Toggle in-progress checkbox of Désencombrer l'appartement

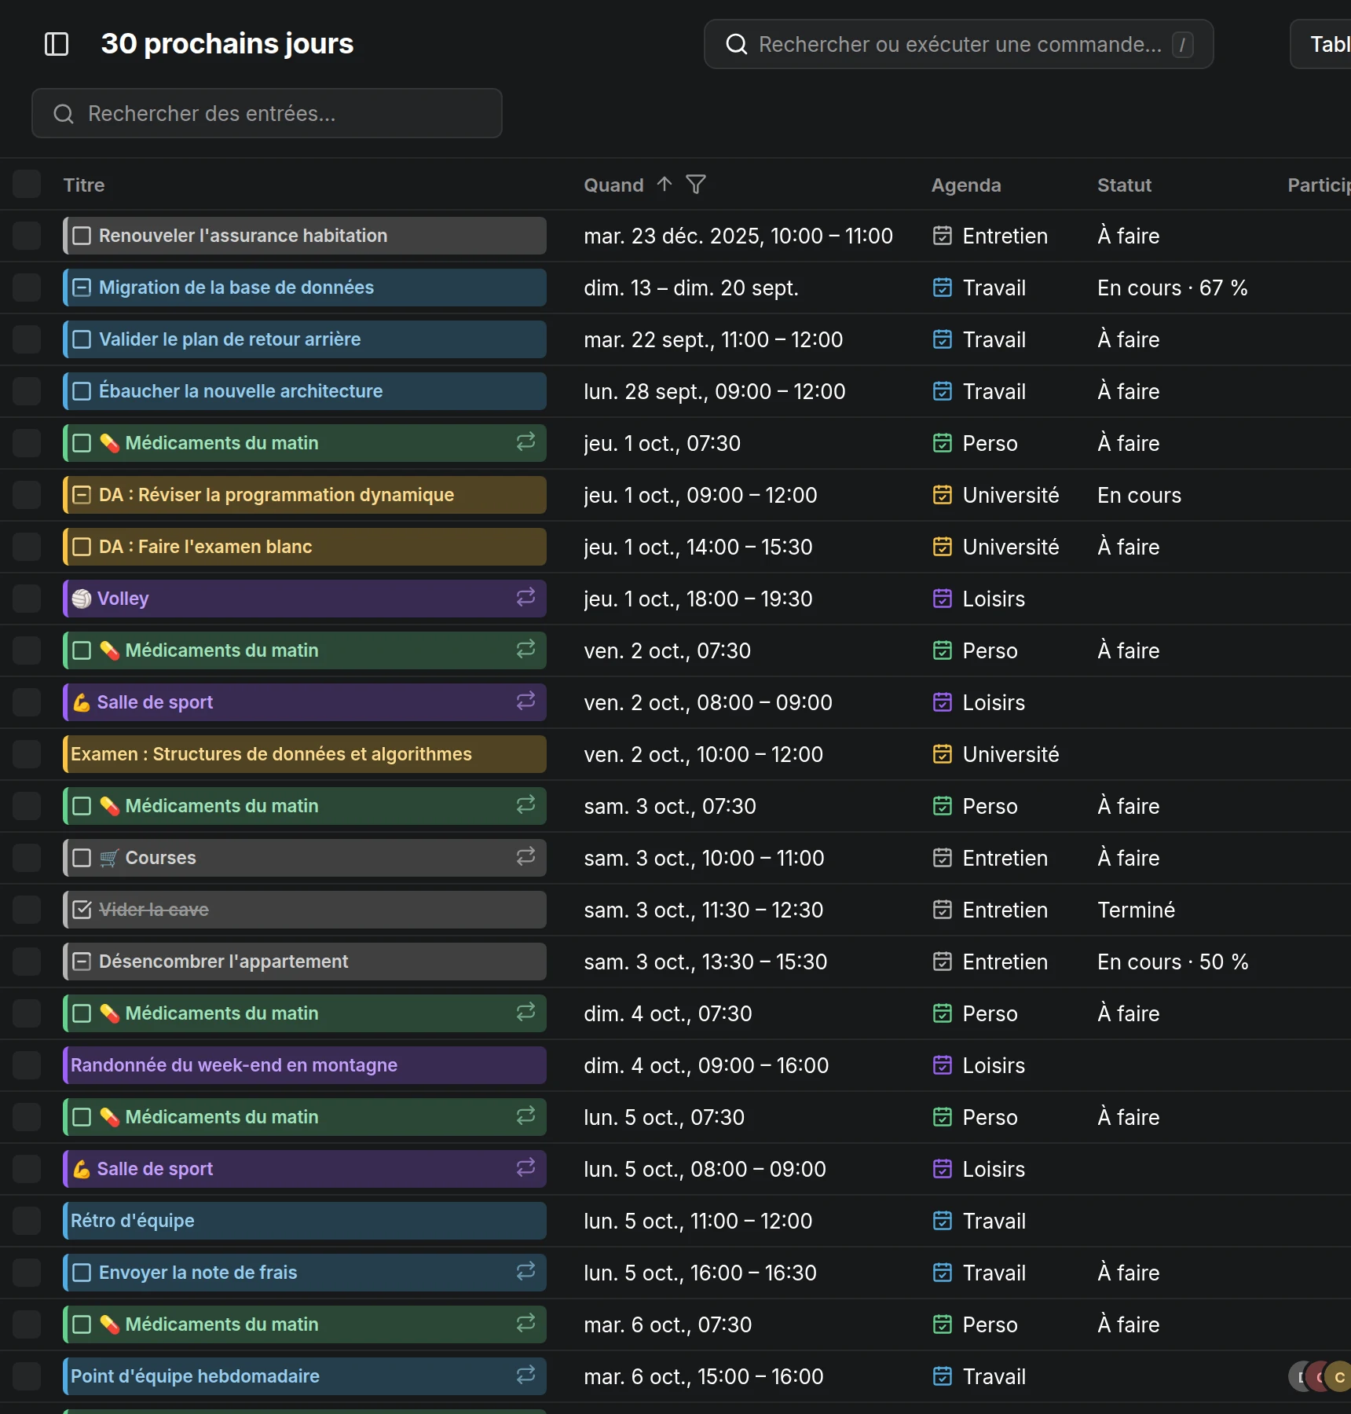pyautogui.click(x=82, y=962)
